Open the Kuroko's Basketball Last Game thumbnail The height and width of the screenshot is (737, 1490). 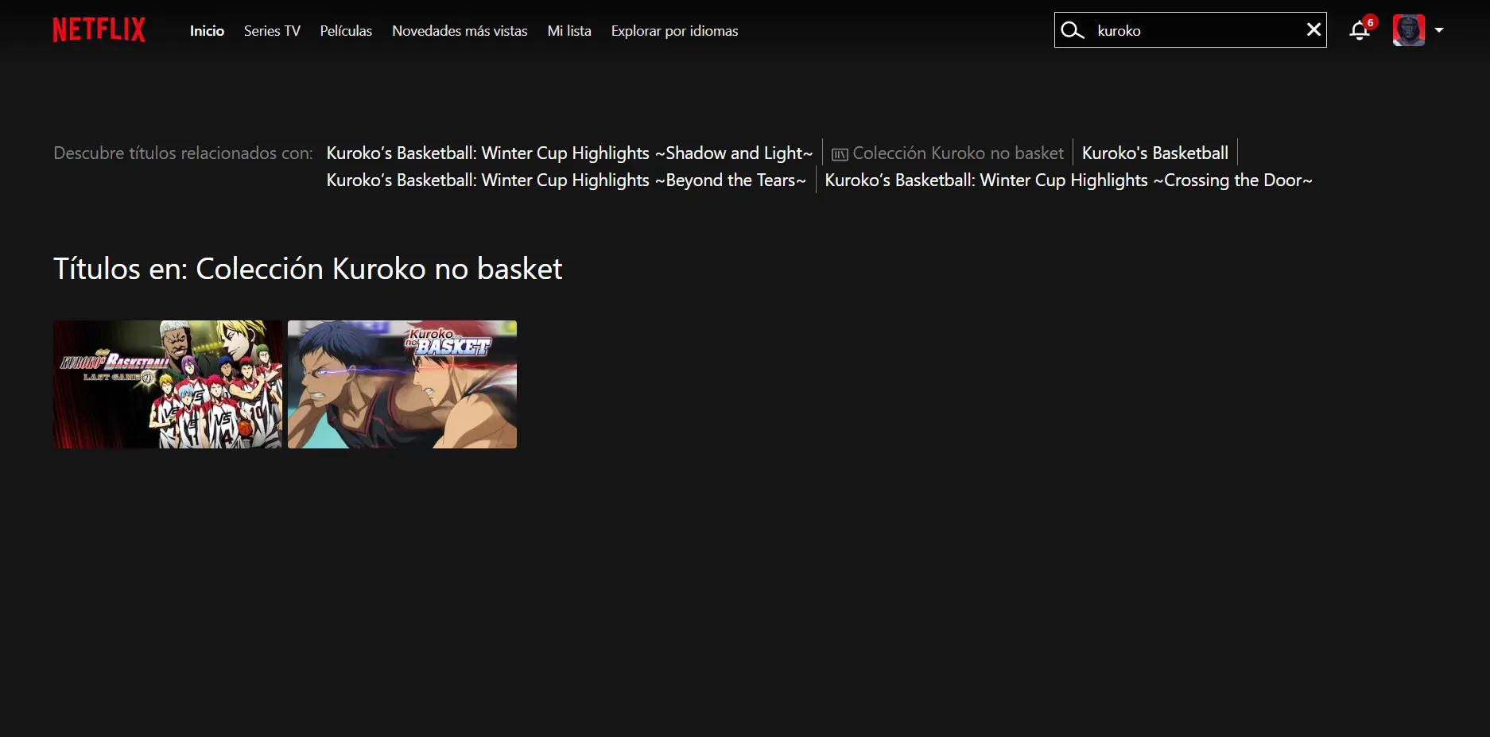[x=168, y=384]
